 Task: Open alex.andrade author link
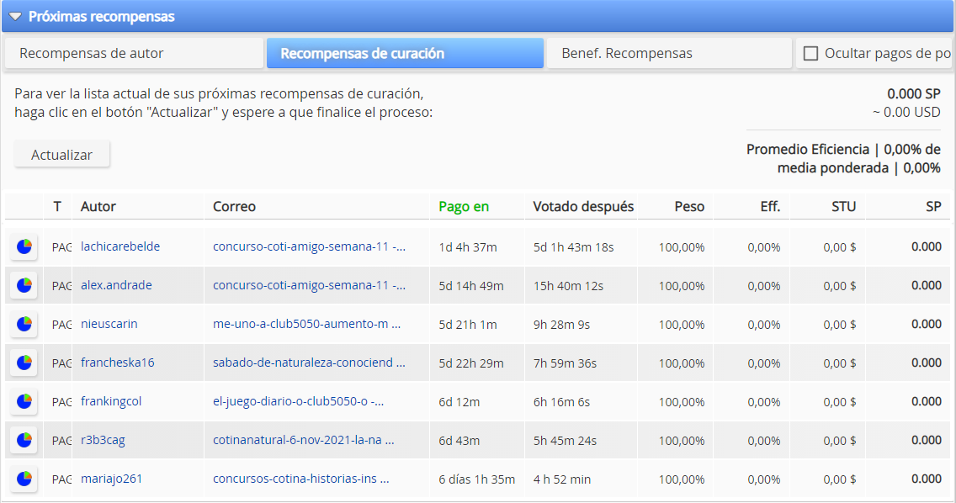[x=116, y=285]
